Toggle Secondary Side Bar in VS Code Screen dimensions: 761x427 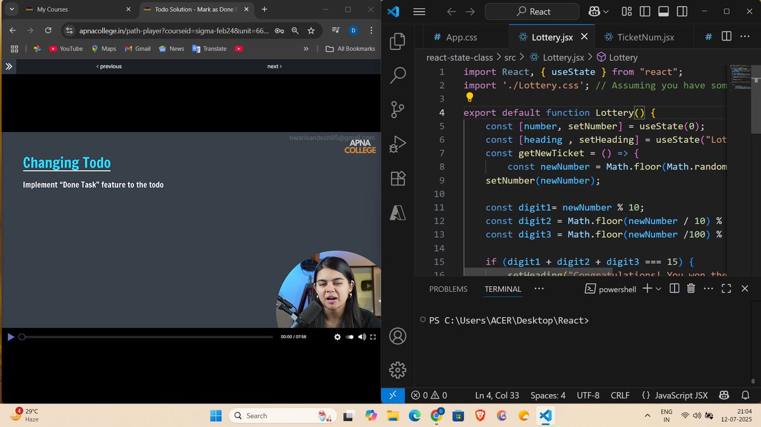682,11
